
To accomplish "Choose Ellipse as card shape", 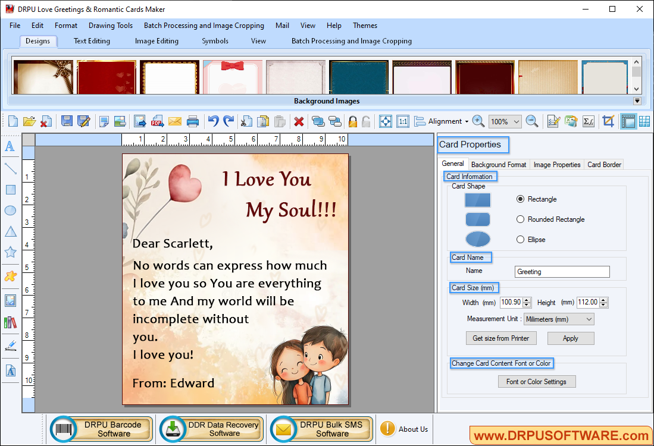I will pyautogui.click(x=521, y=239).
